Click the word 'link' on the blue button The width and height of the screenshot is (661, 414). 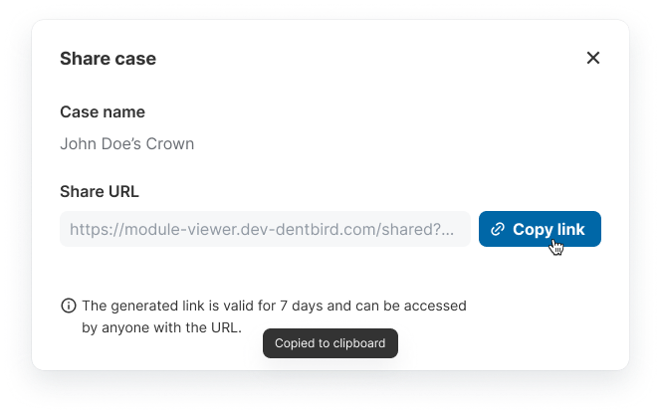click(571, 230)
